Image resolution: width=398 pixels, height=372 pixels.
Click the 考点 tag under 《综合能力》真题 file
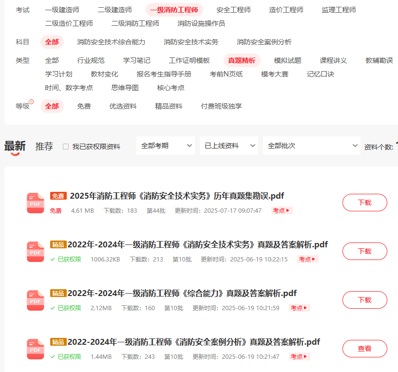[x=299, y=308]
